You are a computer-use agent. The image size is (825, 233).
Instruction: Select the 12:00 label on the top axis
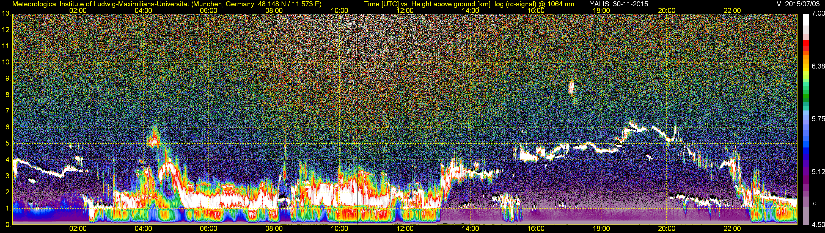coord(405,10)
